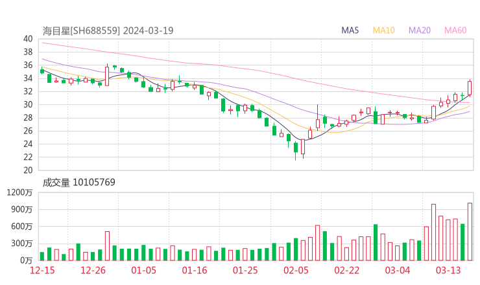Click the MA20 legend label

click(420, 30)
